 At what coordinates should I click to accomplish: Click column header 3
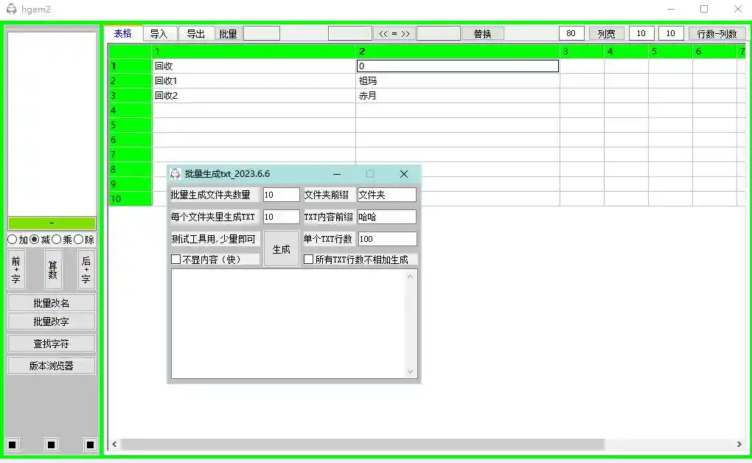point(582,52)
